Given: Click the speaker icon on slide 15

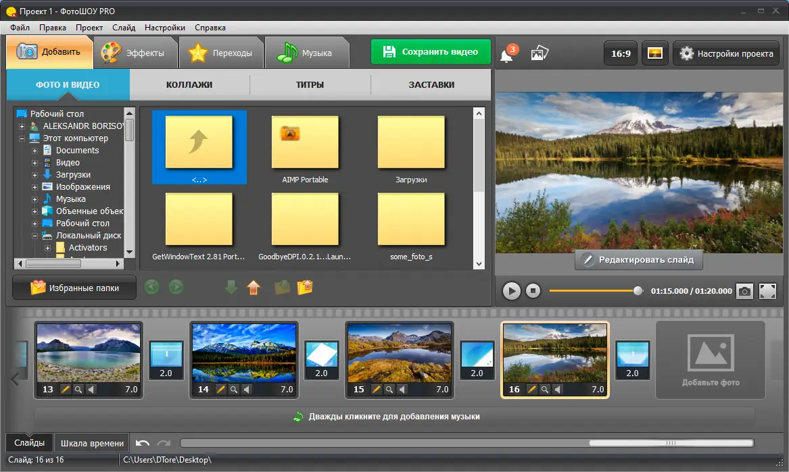Looking at the screenshot, I should click(x=402, y=389).
